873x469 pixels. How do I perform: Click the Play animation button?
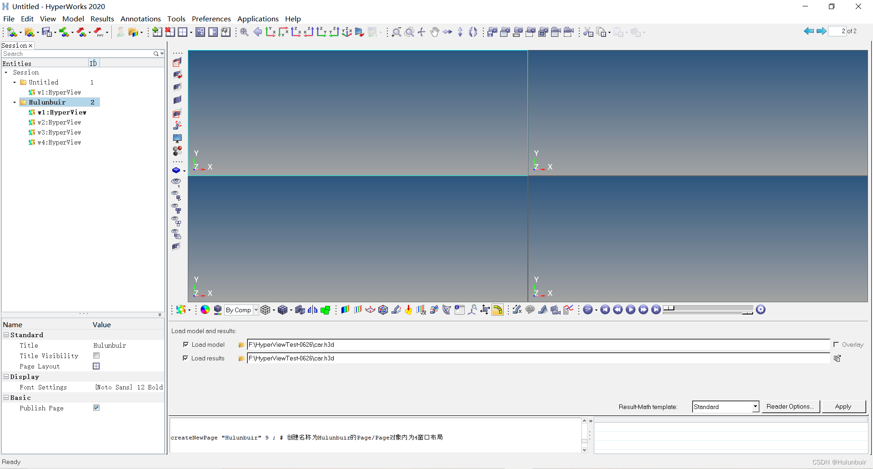pos(631,309)
